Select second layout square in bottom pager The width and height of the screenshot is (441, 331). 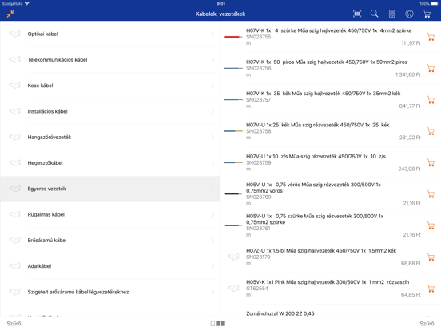pos(217,324)
